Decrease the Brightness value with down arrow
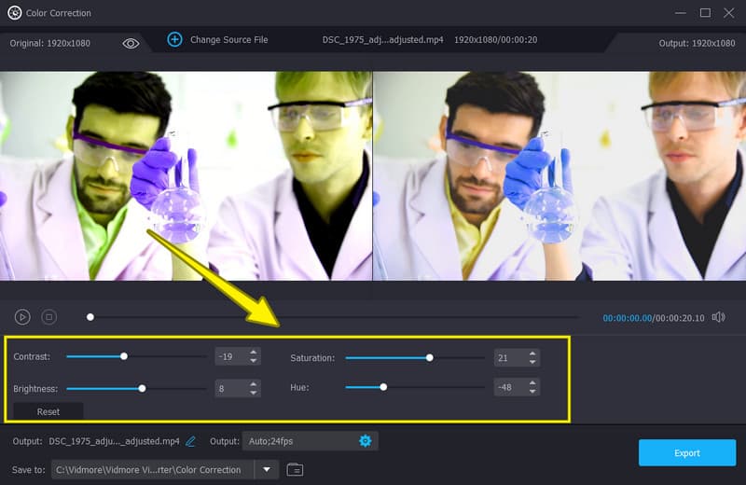Image resolution: width=746 pixels, height=485 pixels. 253,393
